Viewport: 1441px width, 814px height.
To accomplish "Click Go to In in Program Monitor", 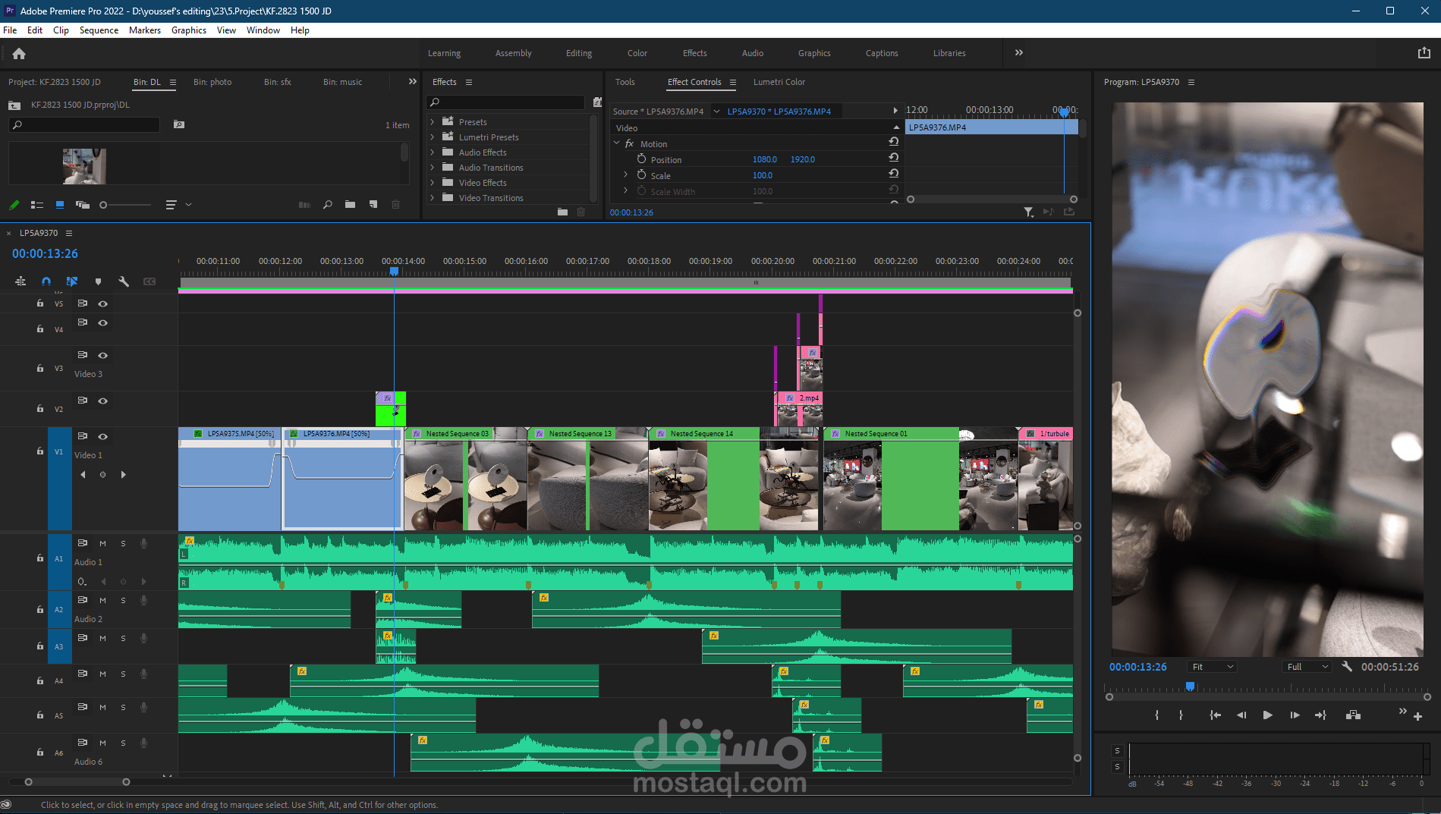I will point(1215,715).
